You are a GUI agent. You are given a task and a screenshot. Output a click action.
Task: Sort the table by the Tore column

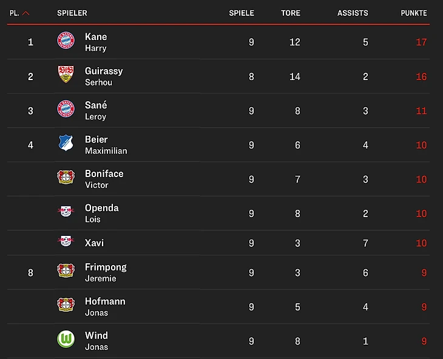click(291, 13)
